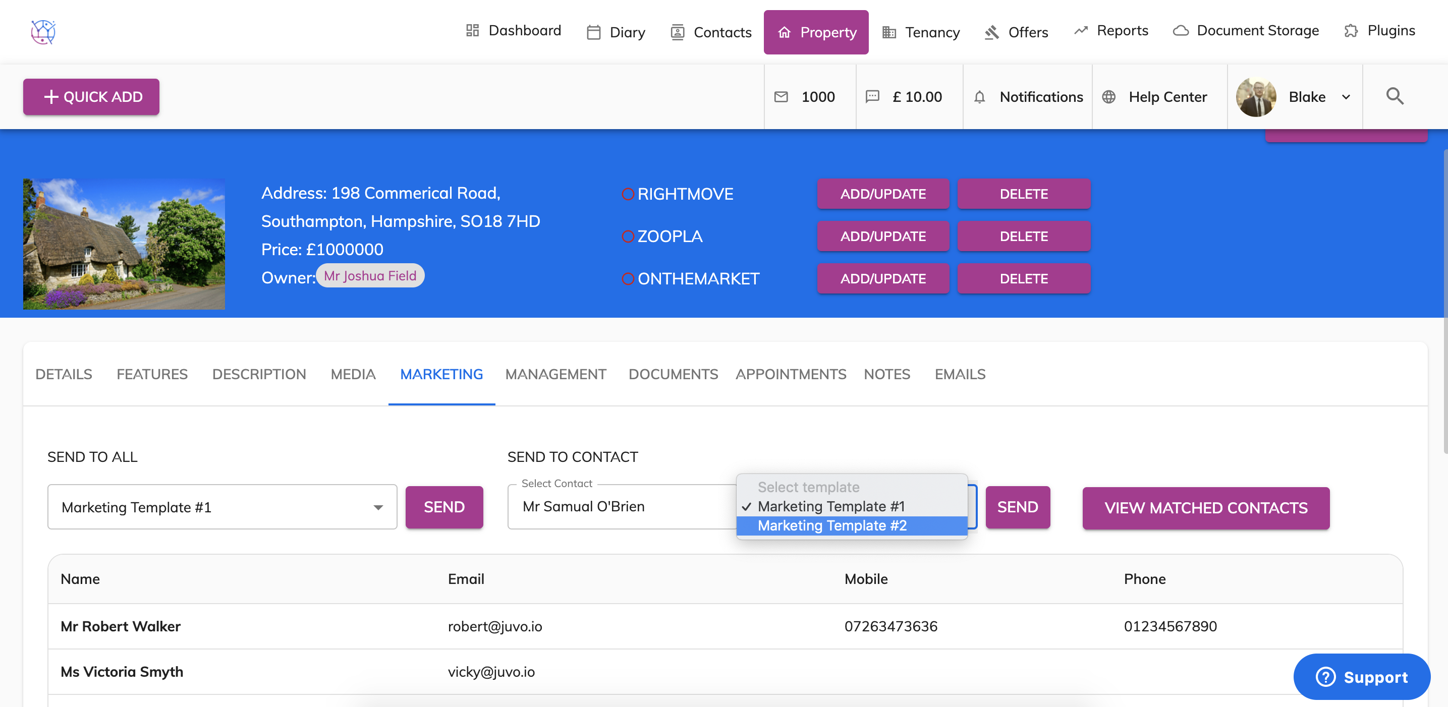Open owner Mr Joshua Field link
Screen dimensions: 1448x707
370,275
